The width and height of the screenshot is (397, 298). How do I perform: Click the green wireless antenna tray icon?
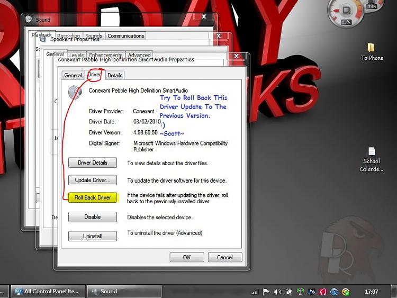(300, 292)
